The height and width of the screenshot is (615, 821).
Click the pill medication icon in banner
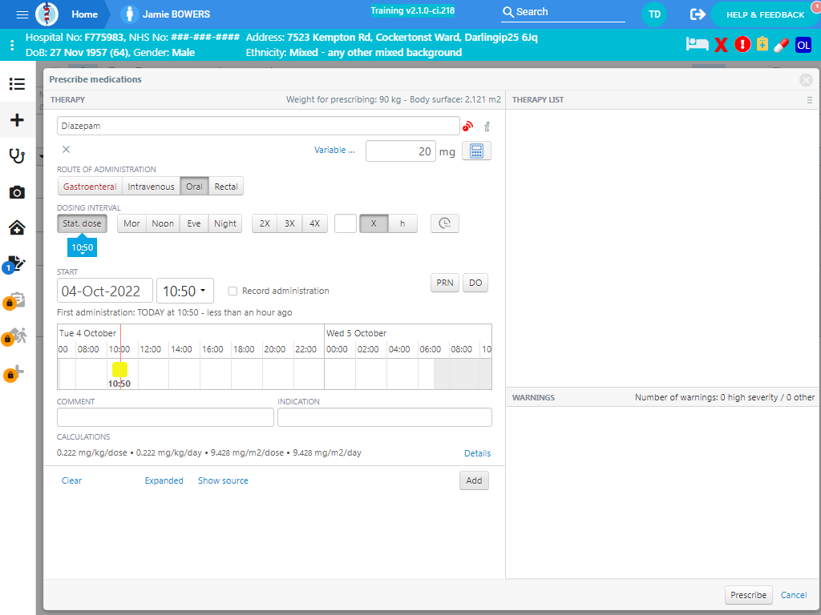click(x=781, y=45)
